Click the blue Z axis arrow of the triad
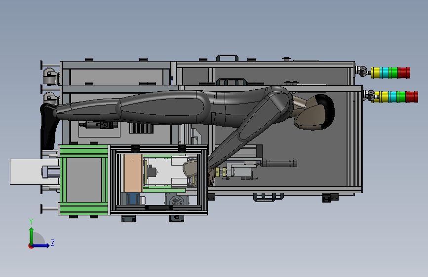This screenshot has width=428, height=277. 41,245
